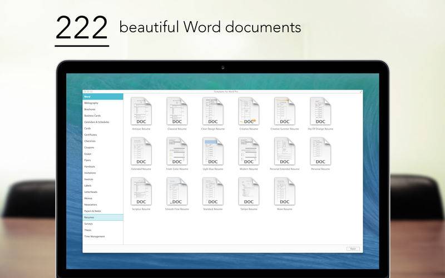Screen dimensions: 445x278
Task: Open the Brochures category
Action: 103,110
